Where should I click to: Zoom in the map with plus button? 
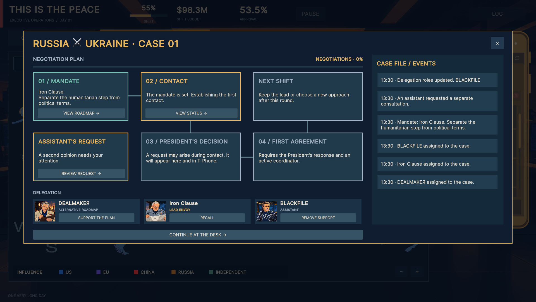[x=417, y=272]
